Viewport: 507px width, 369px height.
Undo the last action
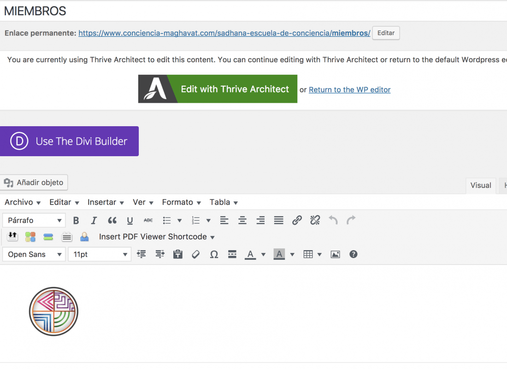333,220
